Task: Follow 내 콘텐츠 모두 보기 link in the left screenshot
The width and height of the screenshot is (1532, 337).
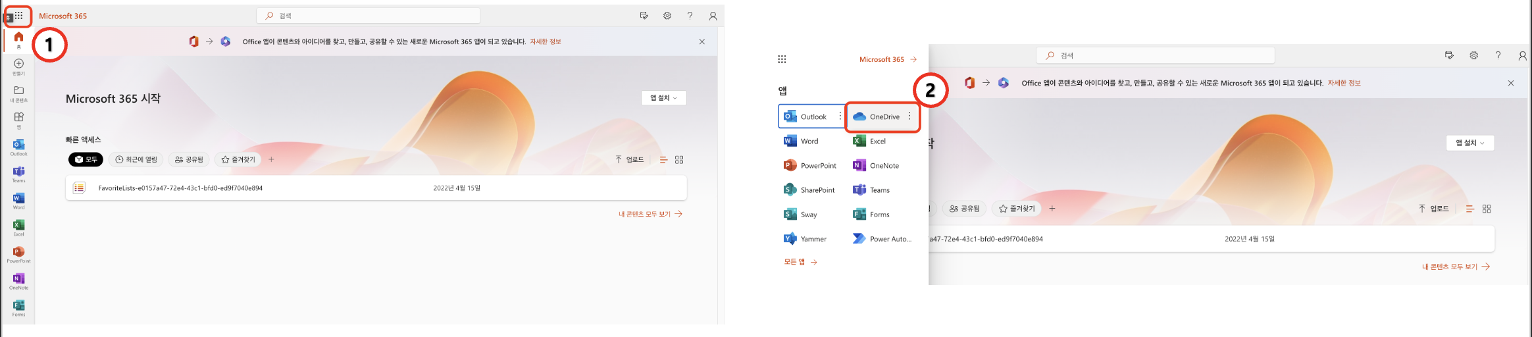Action: click(650, 214)
